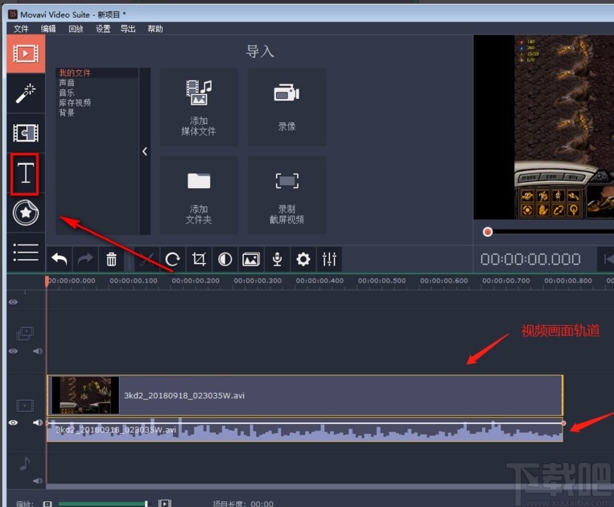The width and height of the screenshot is (614, 507).
Task: Delete selected clip with trash icon
Action: tap(112, 259)
